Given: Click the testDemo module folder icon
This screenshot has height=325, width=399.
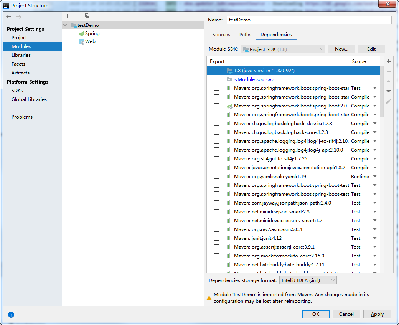Looking at the screenshot, I should (74, 25).
